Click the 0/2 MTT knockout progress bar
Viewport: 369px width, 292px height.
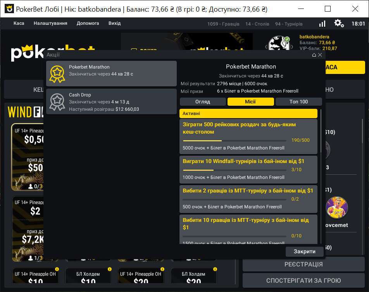[x=235, y=199]
